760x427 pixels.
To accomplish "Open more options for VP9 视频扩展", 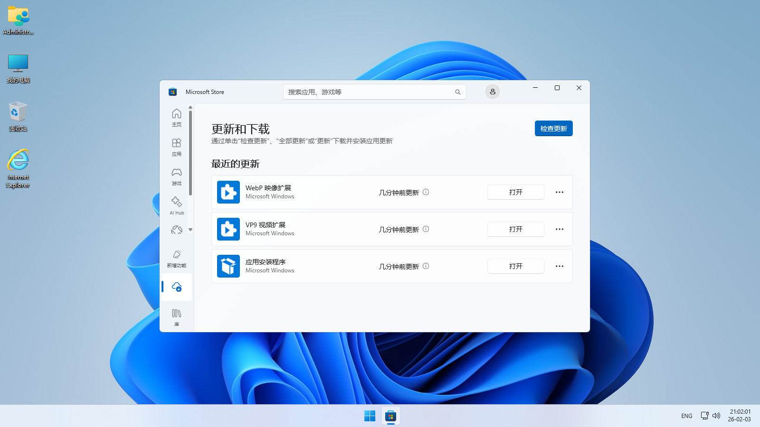I will [560, 229].
